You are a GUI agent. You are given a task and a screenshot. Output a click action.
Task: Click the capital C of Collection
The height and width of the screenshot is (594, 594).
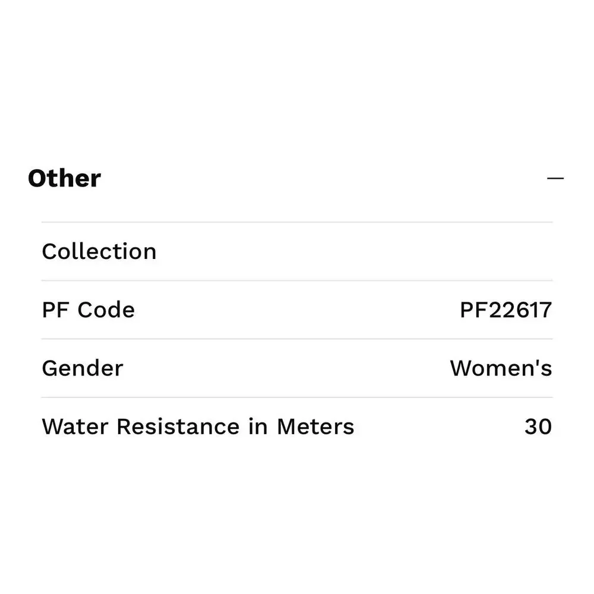click(50, 251)
